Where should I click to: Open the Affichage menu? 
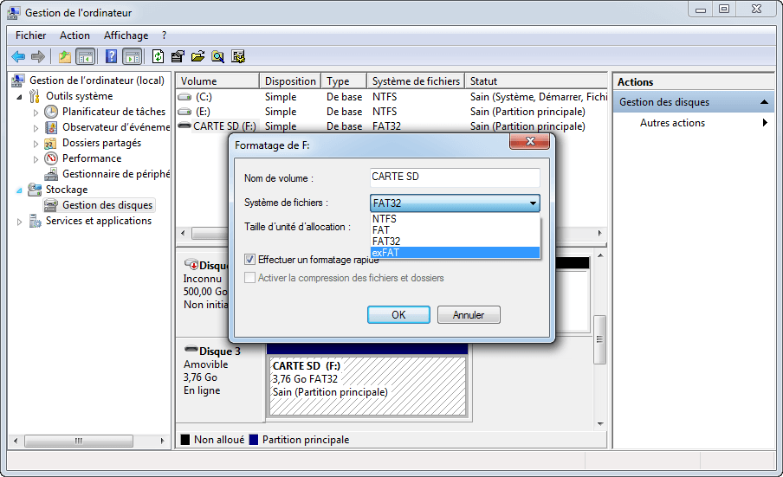(x=126, y=35)
